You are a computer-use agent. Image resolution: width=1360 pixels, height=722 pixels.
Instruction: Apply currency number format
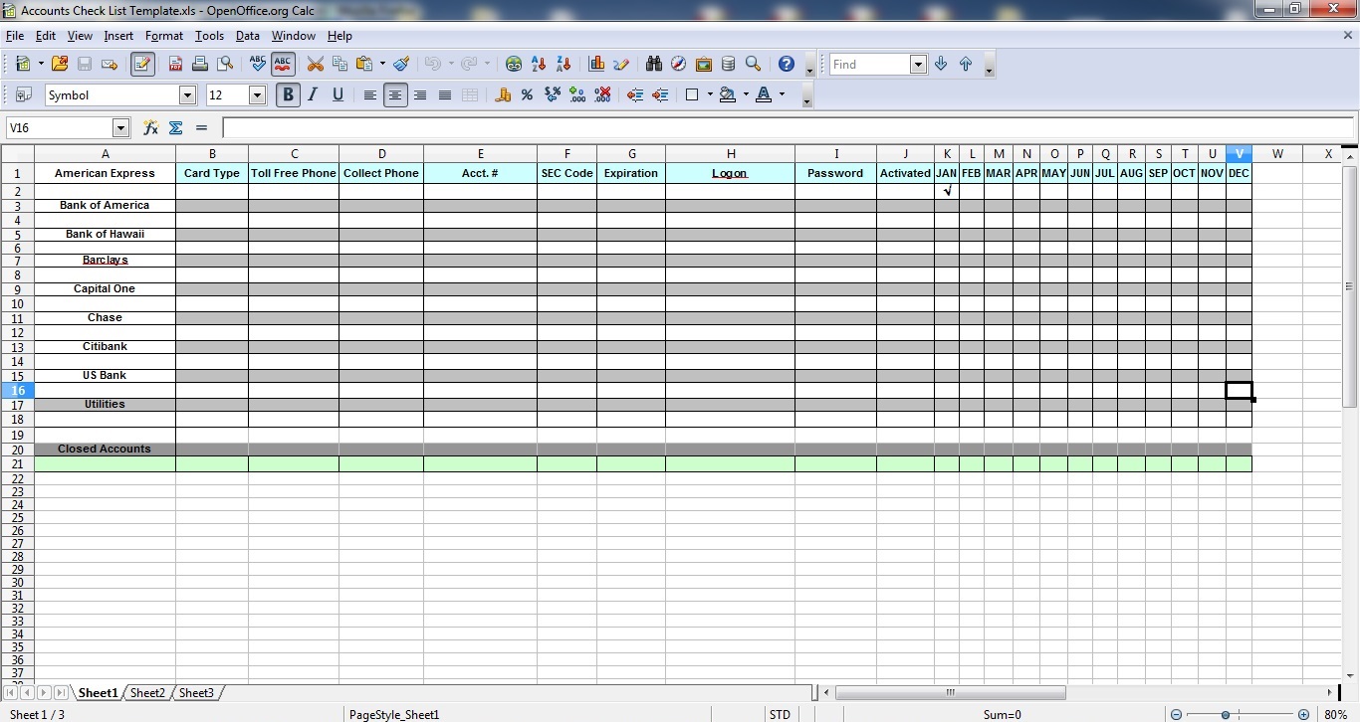pyautogui.click(x=503, y=95)
